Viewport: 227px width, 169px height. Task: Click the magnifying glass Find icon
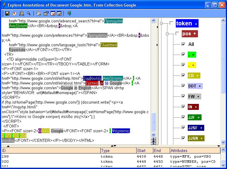click(x=29, y=13)
